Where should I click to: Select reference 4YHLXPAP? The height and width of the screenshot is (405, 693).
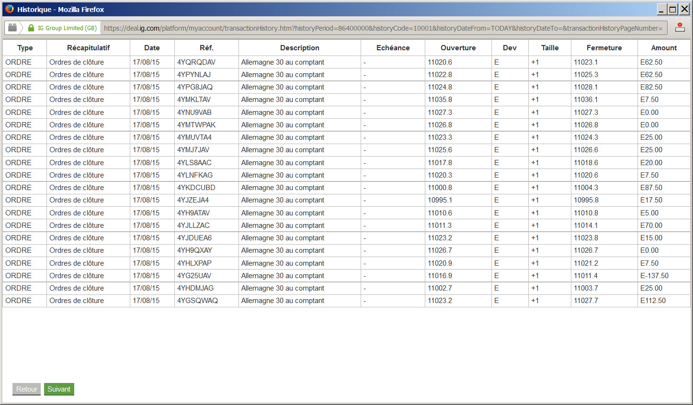tap(194, 263)
